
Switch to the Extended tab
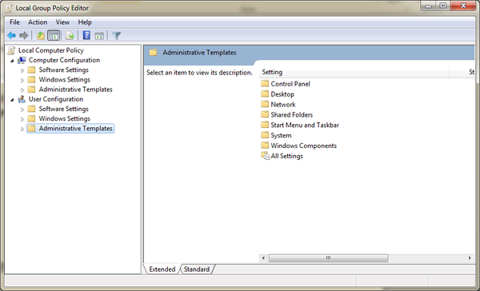[x=162, y=269]
